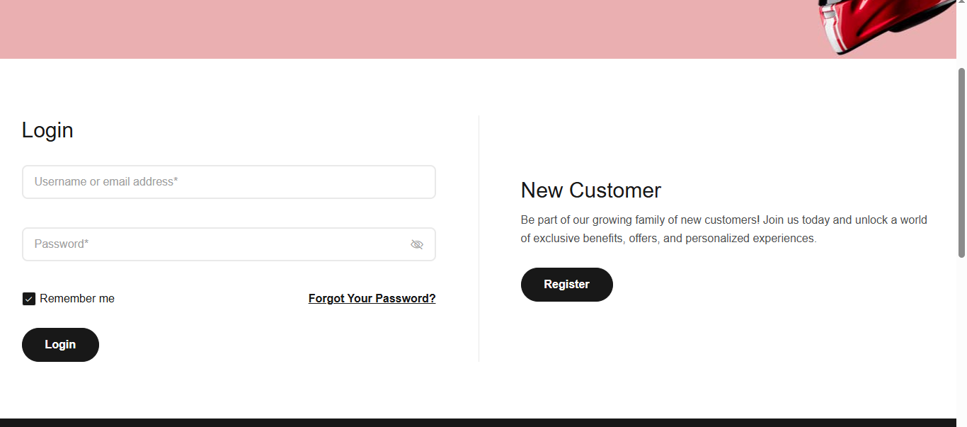The height and width of the screenshot is (427, 967).
Task: Click the "Join us today" sentence
Action: click(x=796, y=220)
